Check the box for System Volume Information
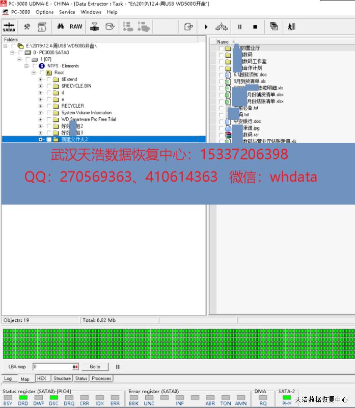 pos(48,113)
